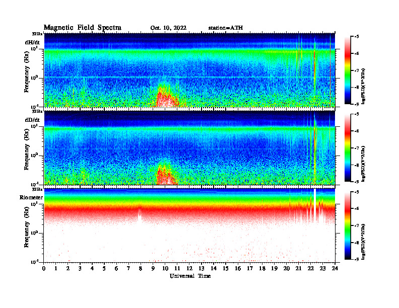Click the Universal Time tick label "11"
Viewport: 399px width, 308px height.
tap(177, 268)
